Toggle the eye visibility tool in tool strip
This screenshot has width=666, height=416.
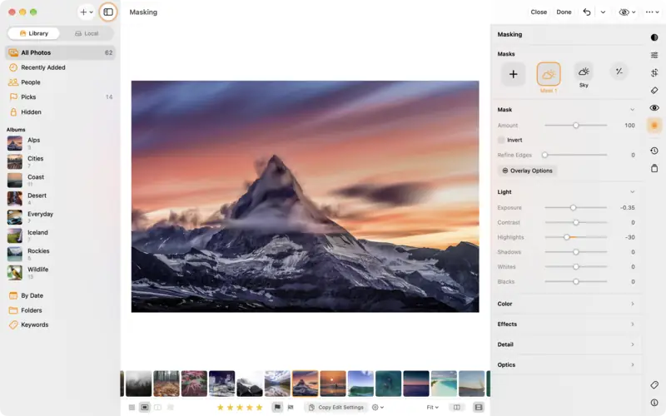pyautogui.click(x=654, y=108)
